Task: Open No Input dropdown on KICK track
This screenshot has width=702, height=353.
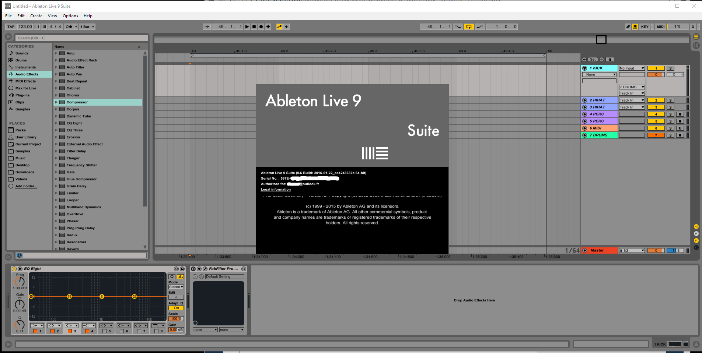Action: [x=632, y=68]
